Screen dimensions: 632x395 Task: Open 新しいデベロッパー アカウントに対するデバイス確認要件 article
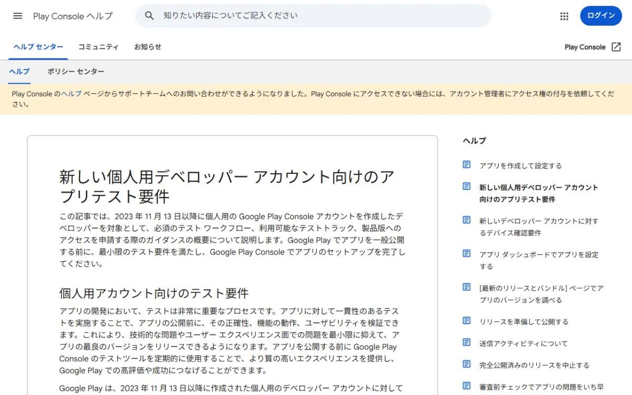coord(539,227)
